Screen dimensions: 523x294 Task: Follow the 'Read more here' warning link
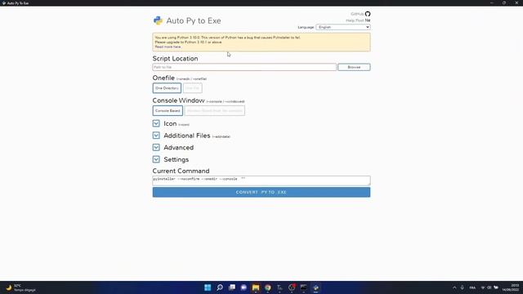click(x=168, y=47)
